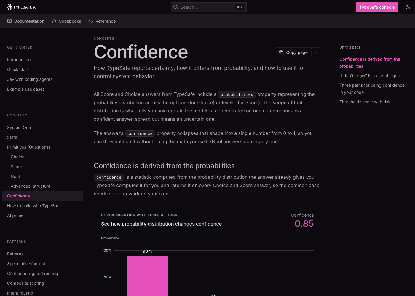Image resolution: width=415 pixels, height=296 pixels.
Task: Open the Patterns page
Action: point(15,254)
